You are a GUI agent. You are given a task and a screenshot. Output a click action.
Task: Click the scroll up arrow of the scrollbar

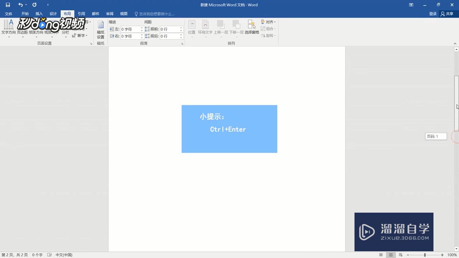(x=456, y=49)
